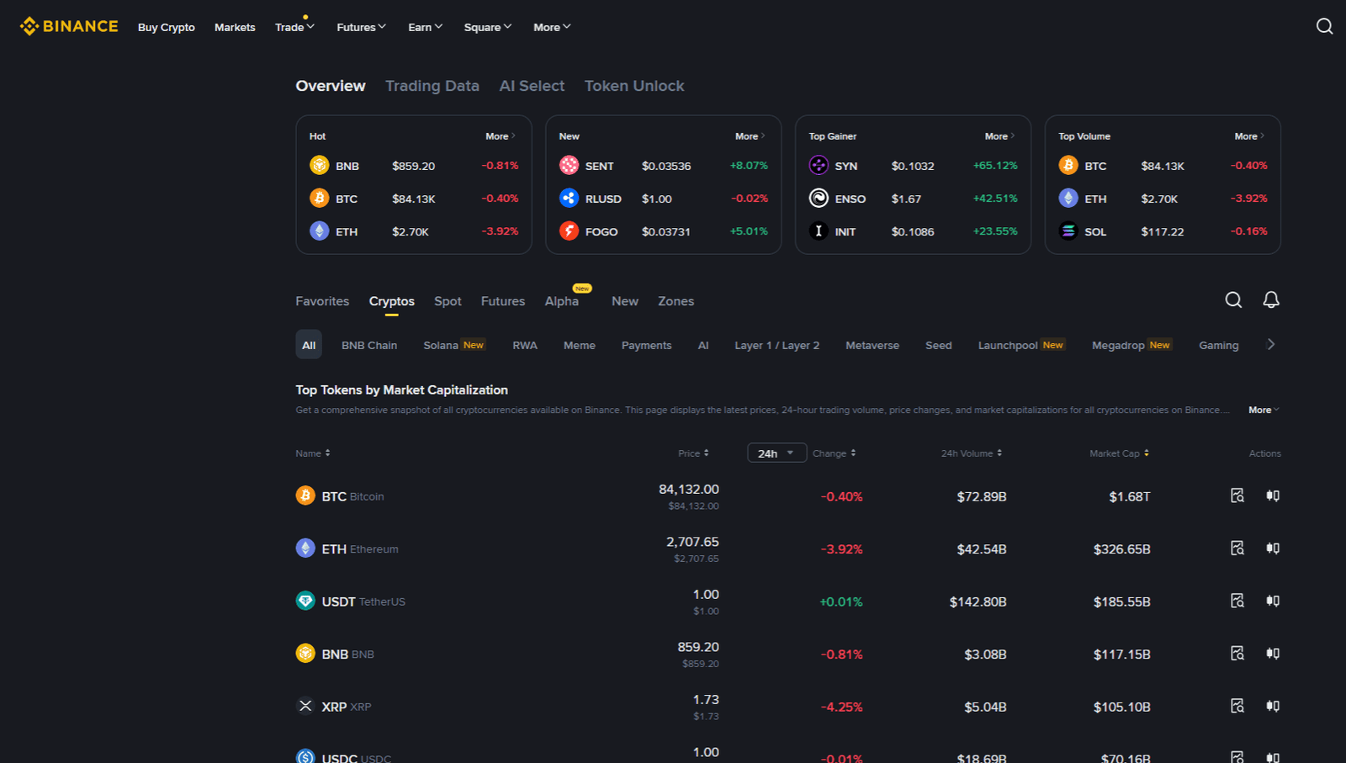Open the 24h timeframe dropdown
1346x763 pixels.
coord(776,453)
